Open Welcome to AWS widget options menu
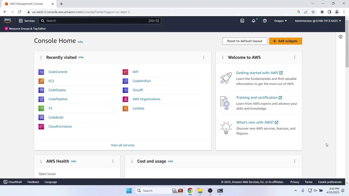Screen dimensions: 349x196 pos(294,57)
